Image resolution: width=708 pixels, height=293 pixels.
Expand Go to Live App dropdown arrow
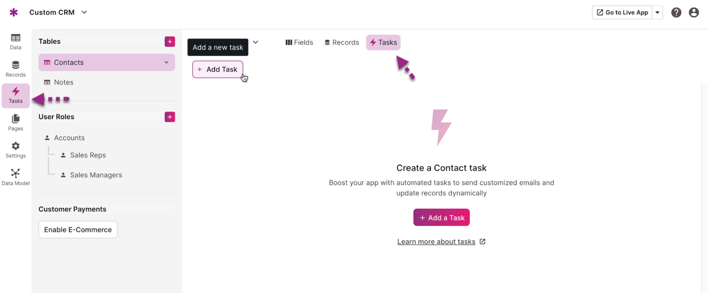tap(657, 13)
